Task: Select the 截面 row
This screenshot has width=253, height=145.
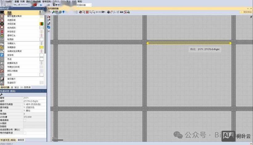Action: (x=22, y=75)
